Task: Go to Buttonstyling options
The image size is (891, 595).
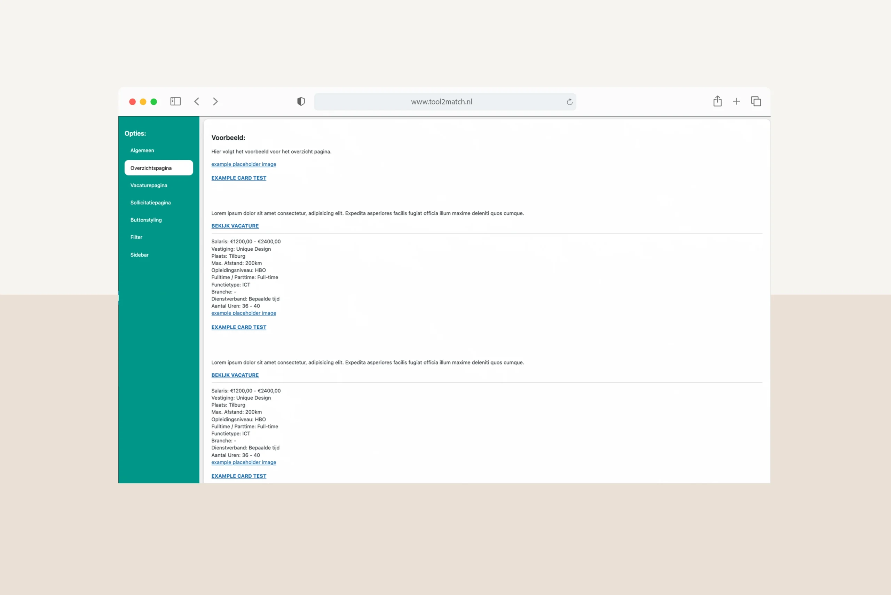Action: (146, 220)
